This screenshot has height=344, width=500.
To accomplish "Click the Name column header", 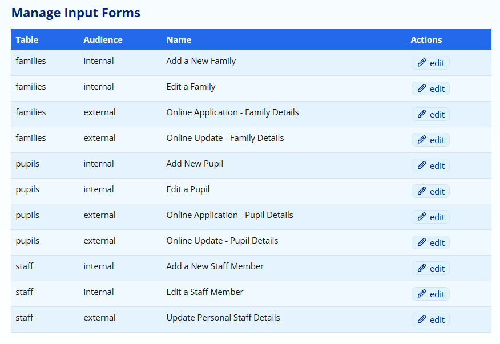I will pos(179,40).
